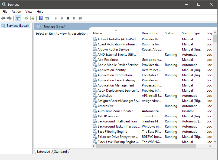
Task: Open the View menu
Action: (29, 12)
